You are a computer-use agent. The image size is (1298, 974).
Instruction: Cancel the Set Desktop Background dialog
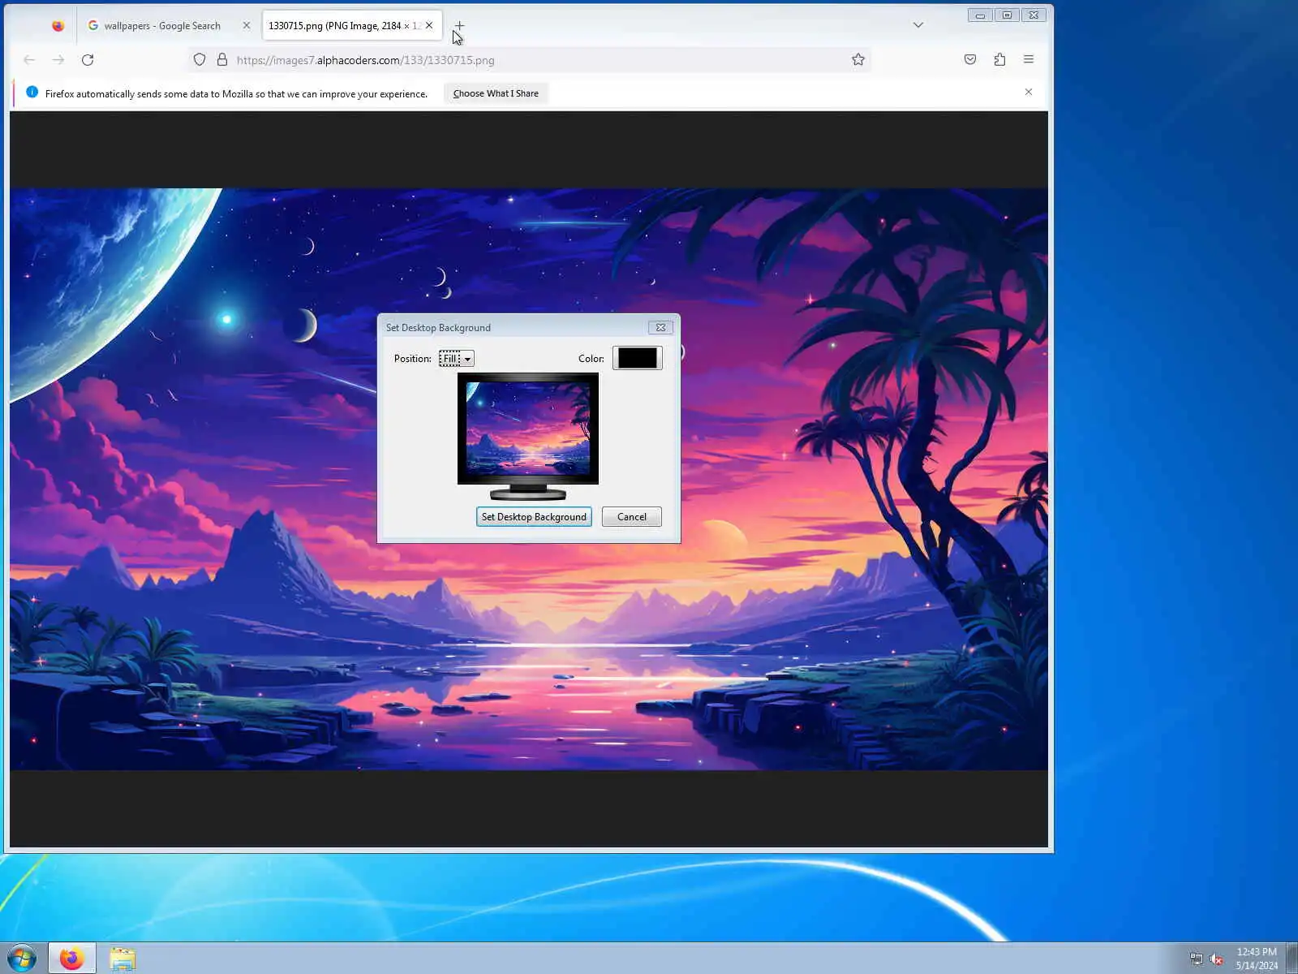[x=632, y=517]
